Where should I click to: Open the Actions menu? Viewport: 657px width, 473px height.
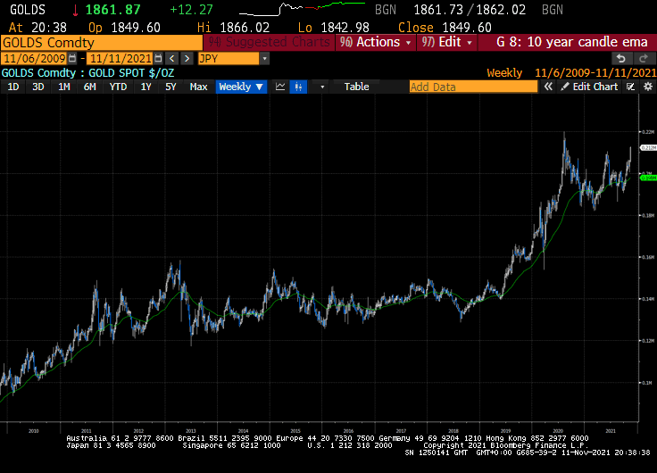coord(376,42)
